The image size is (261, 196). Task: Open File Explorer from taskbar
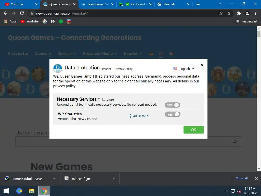(x=31, y=191)
